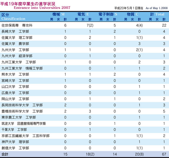This screenshot has height=158, width=169.
Task: Click the title 平成19年度卒業生の進学状況
Action: click(x=28, y=4)
